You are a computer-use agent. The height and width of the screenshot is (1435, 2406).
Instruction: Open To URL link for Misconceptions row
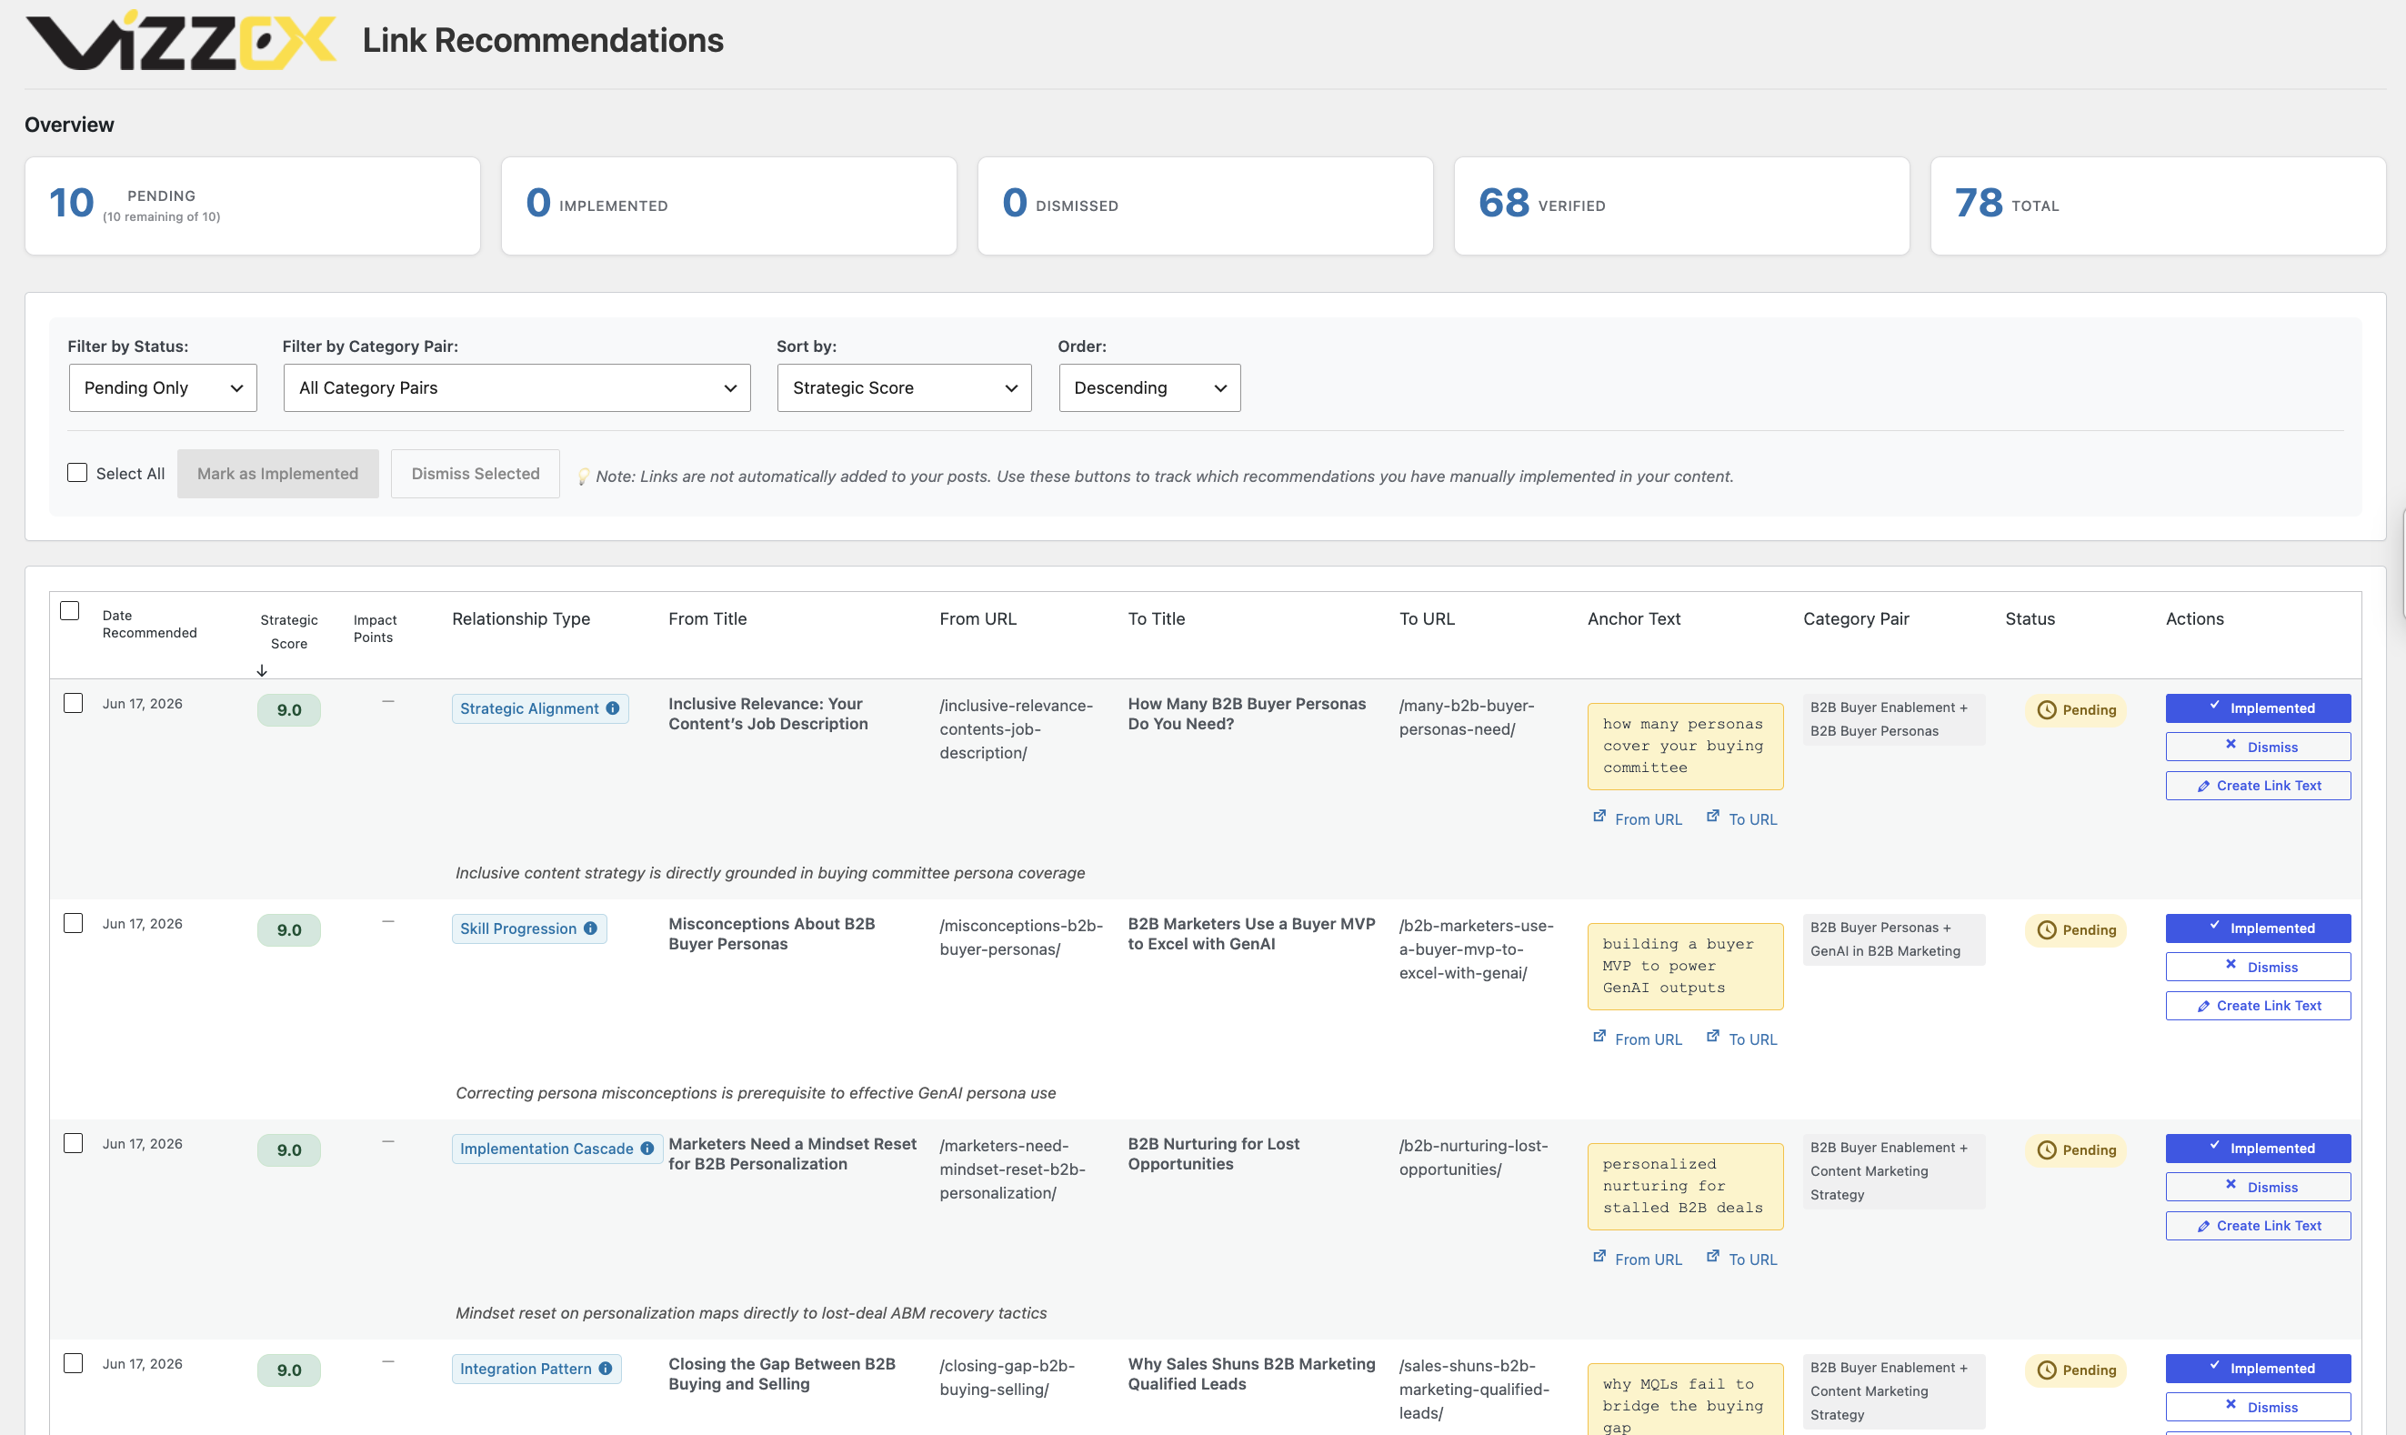[x=1742, y=1039]
